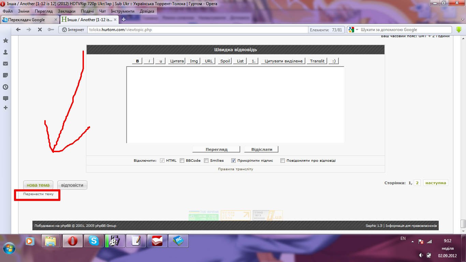Open the Подачі menu
466x262 pixels.
tap(87, 11)
